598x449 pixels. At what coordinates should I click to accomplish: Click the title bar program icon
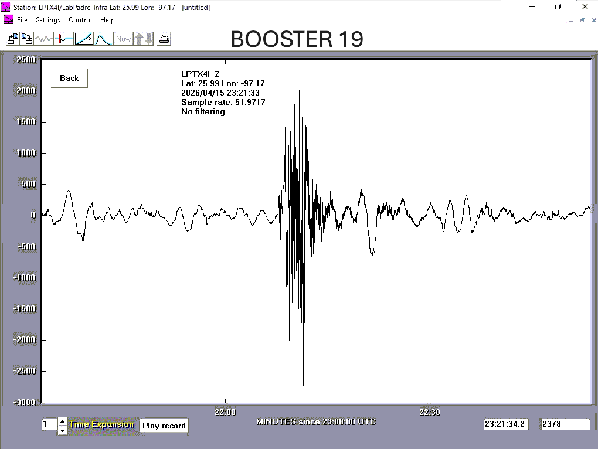[x=5, y=7]
